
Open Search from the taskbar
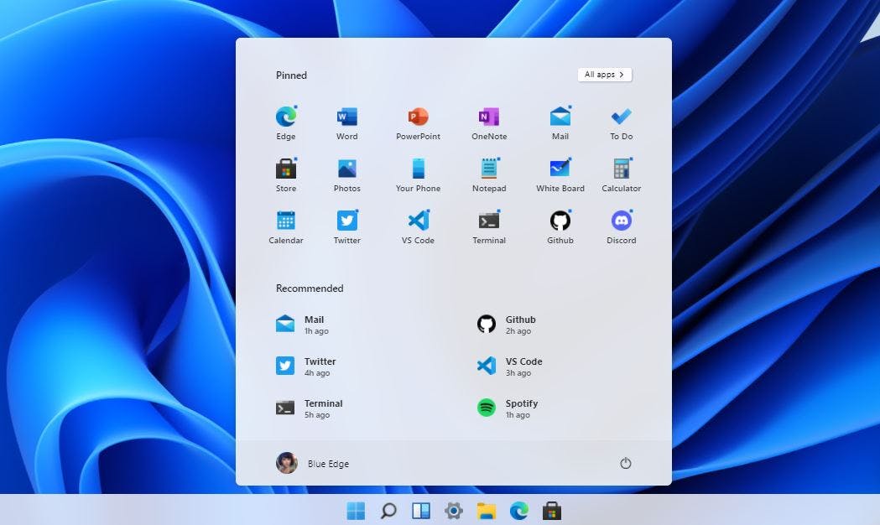(388, 511)
